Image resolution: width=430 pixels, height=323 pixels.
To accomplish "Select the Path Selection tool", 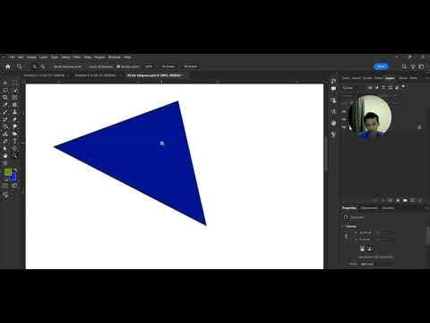I will pos(5,148).
